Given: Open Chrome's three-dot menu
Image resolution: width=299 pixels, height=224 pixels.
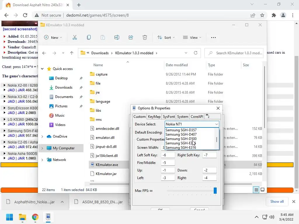Looking at the screenshot, I should pyautogui.click(x=293, y=15).
